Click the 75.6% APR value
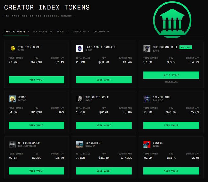 coord(195,112)
